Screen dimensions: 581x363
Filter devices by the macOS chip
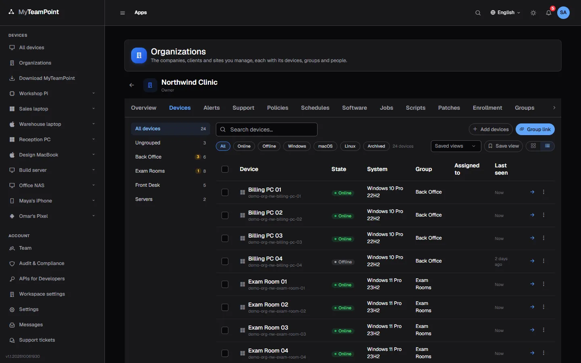(325, 146)
